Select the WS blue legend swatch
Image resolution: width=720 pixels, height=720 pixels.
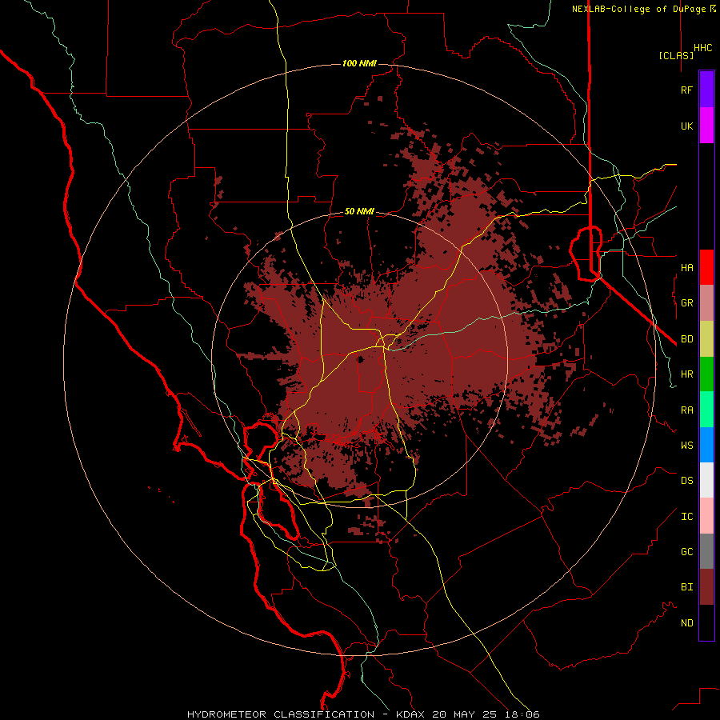click(706, 445)
